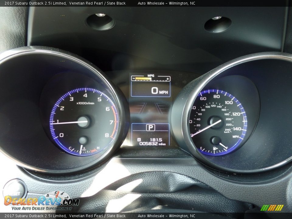Click the lane lines graphic in center display
This screenshot has width=292, height=219.
pyautogui.click(x=150, y=108)
